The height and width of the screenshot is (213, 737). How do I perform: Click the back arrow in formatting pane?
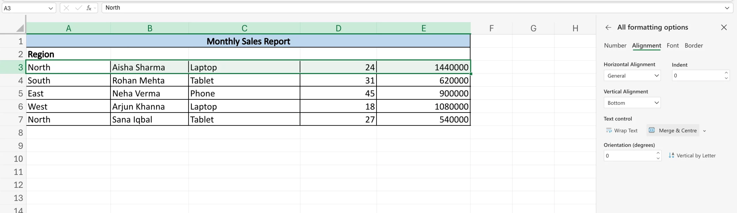click(x=608, y=27)
